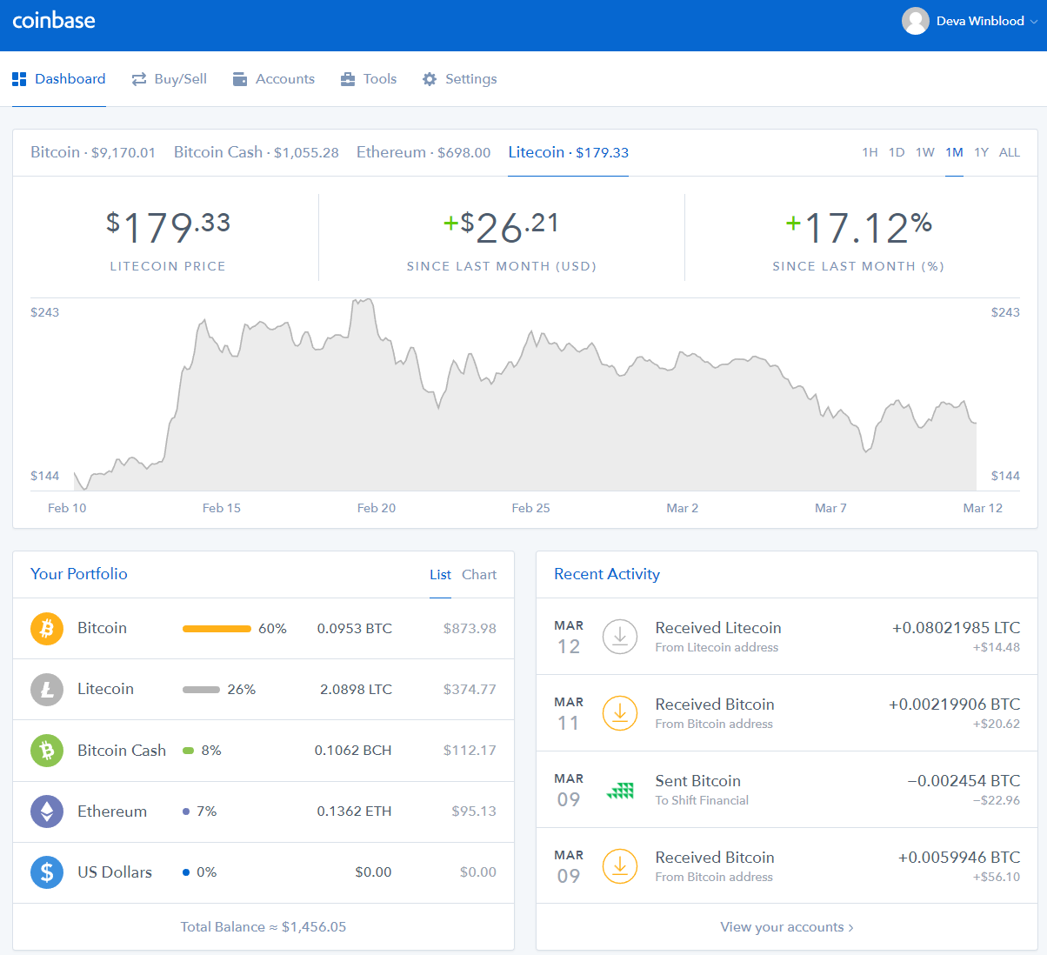Switch chart to the Bitcoin Cash tab
1047x955 pixels.
(x=257, y=152)
